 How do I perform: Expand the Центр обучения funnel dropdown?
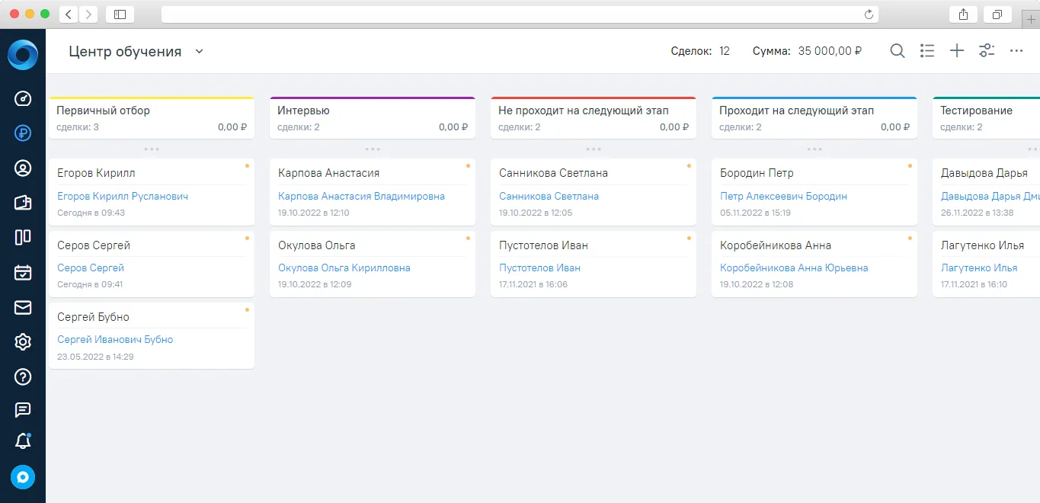[199, 52]
